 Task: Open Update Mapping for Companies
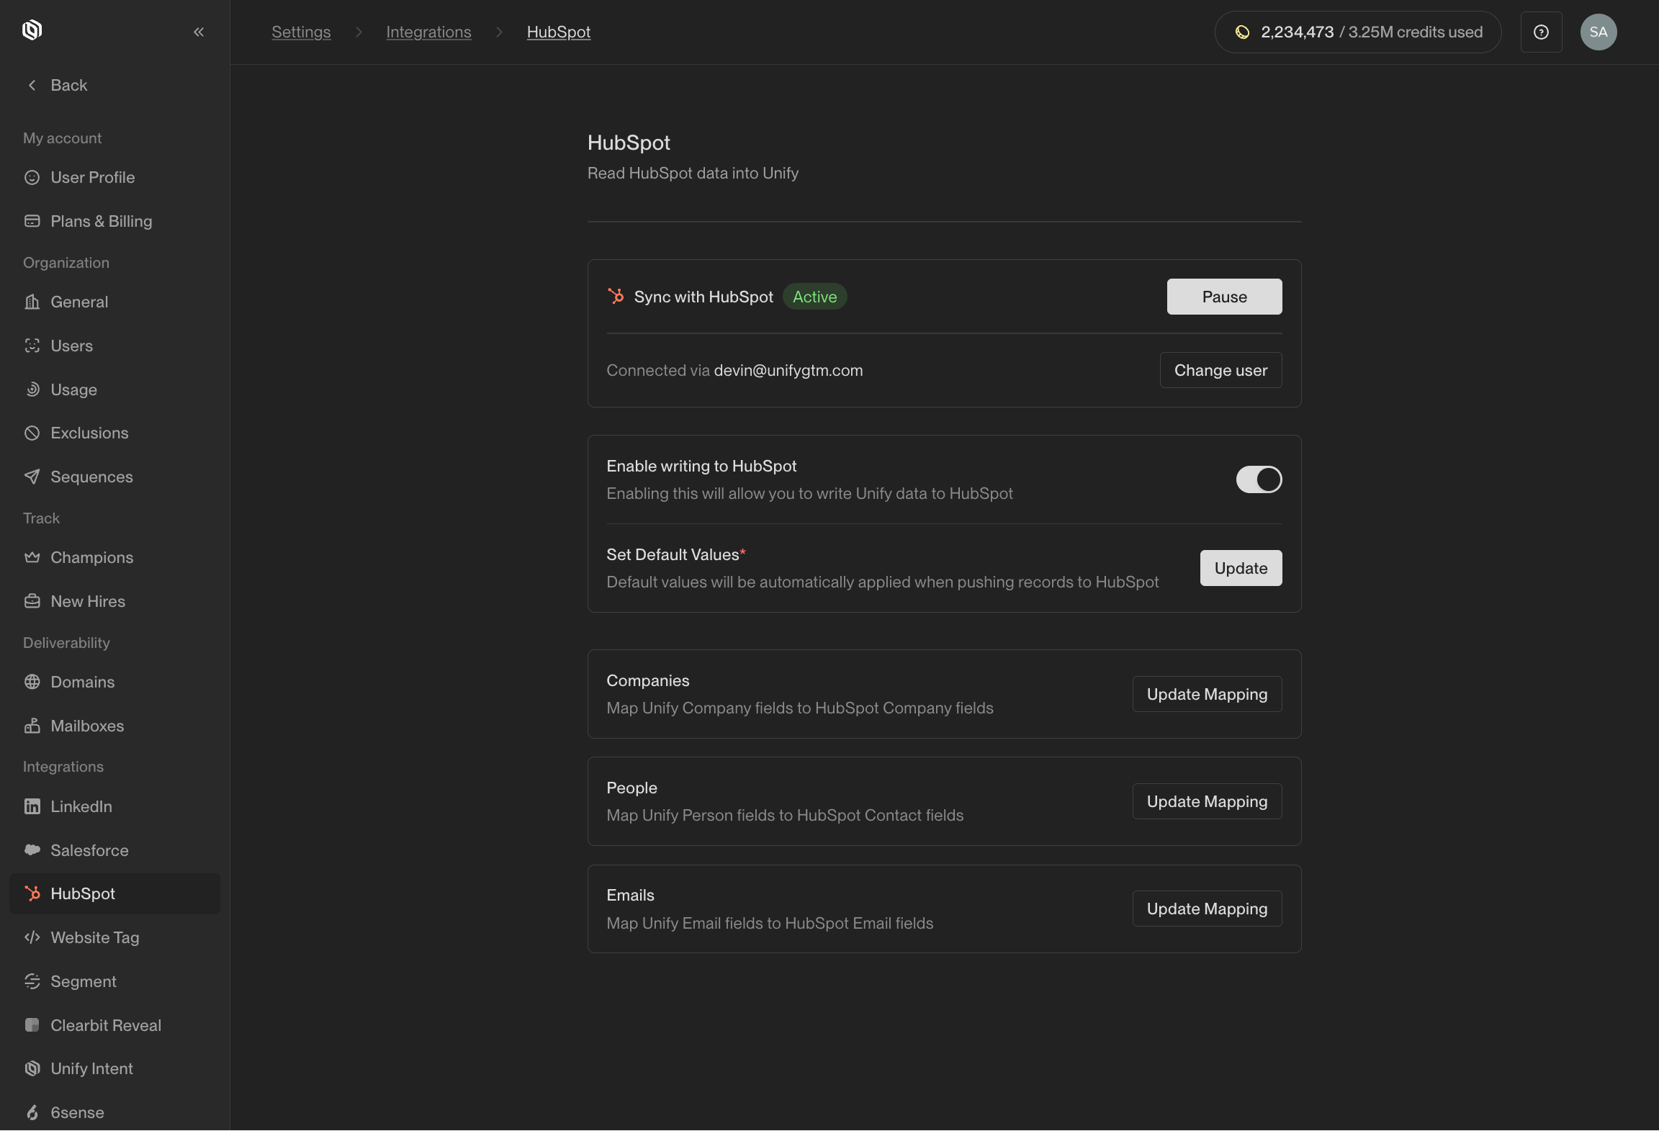click(1207, 694)
